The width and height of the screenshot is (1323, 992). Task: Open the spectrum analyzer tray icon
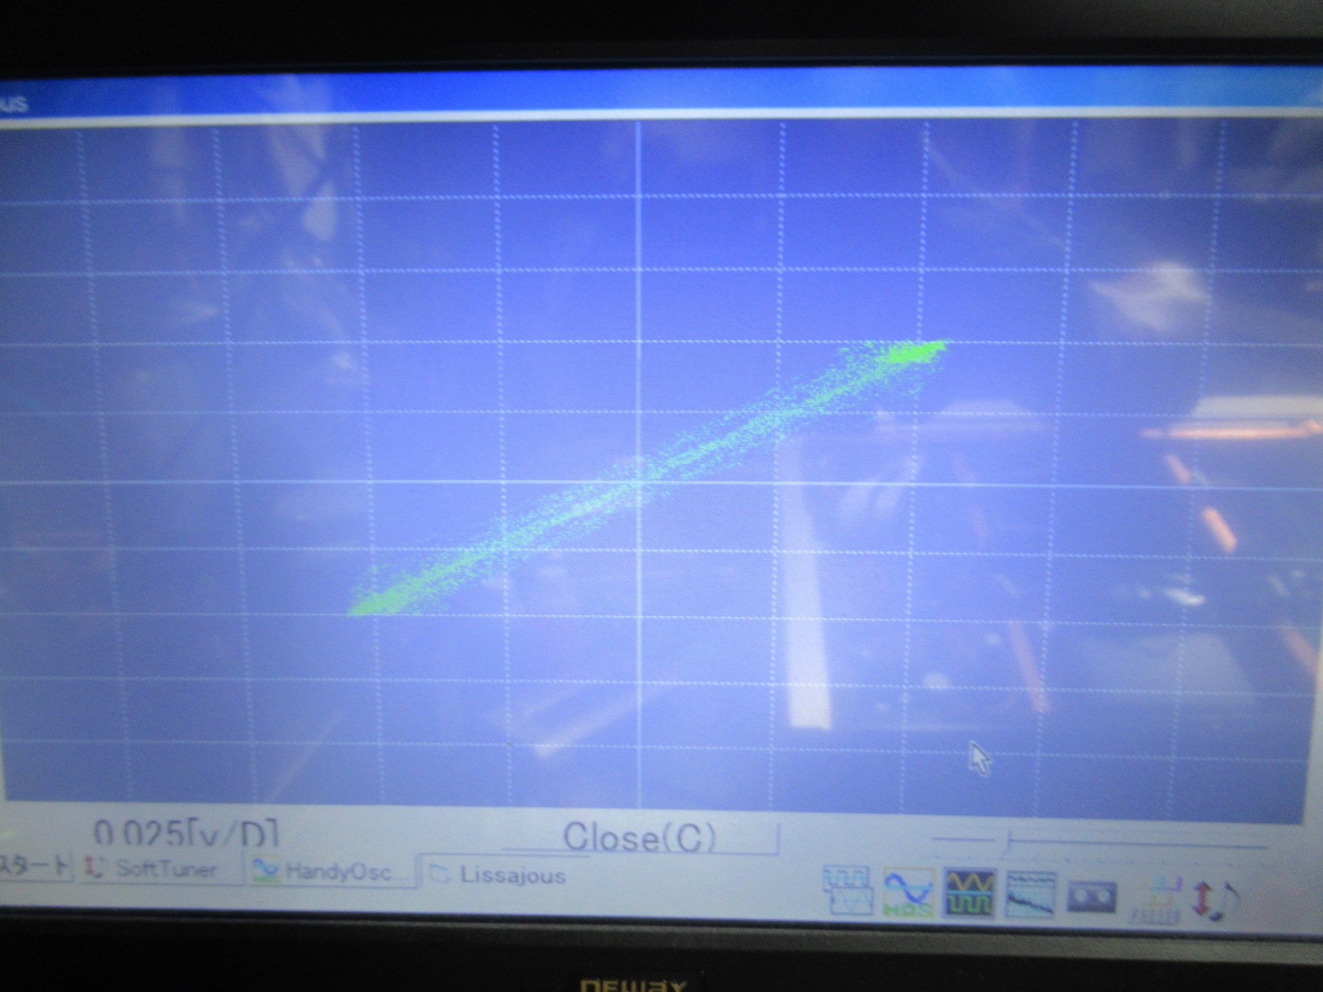(1031, 894)
